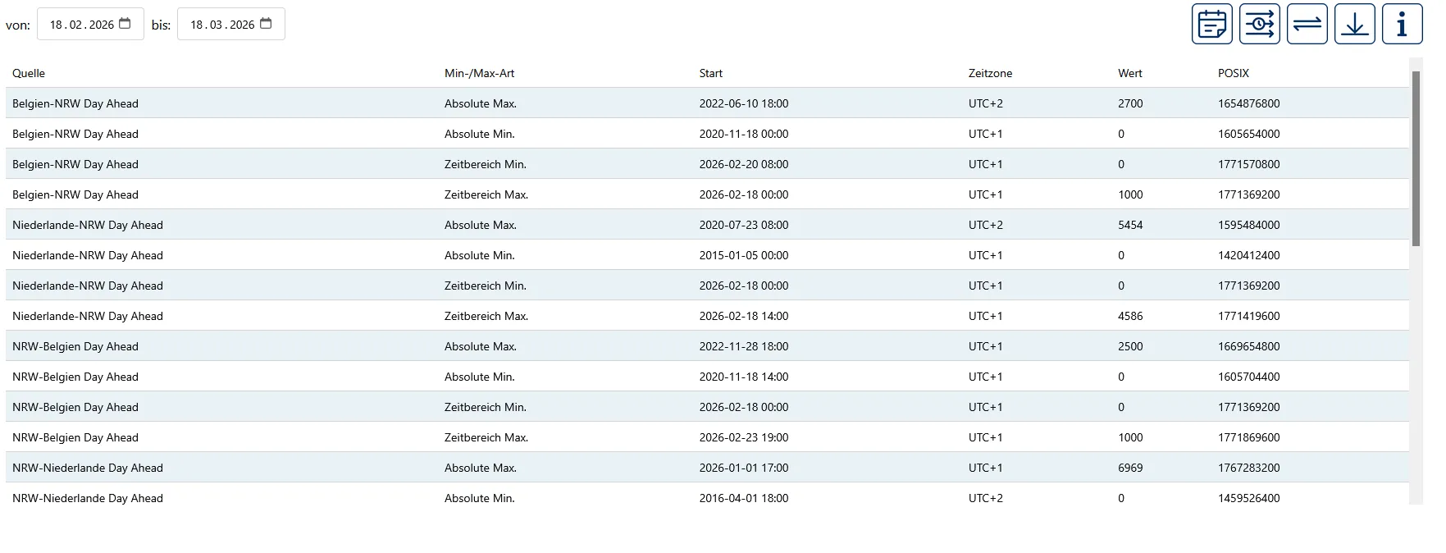Open calendar picker in the 'von' date field
1446x553 pixels.
point(125,24)
